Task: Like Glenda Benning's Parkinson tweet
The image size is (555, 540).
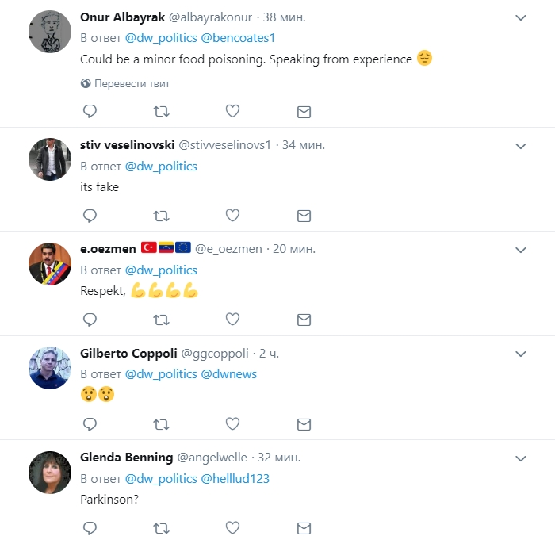Action: pyautogui.click(x=232, y=527)
